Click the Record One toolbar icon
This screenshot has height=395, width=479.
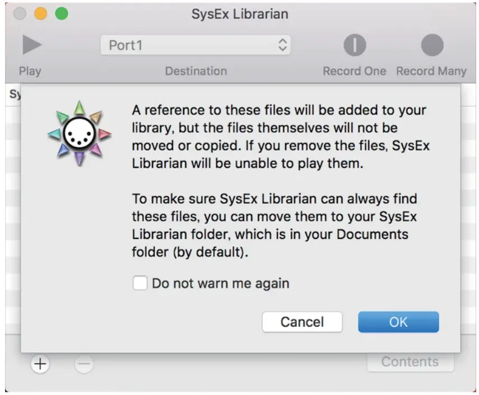point(355,45)
